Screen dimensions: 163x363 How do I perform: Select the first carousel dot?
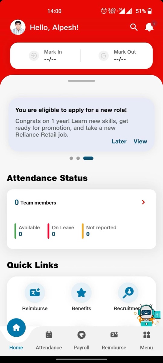pyautogui.click(x=71, y=158)
